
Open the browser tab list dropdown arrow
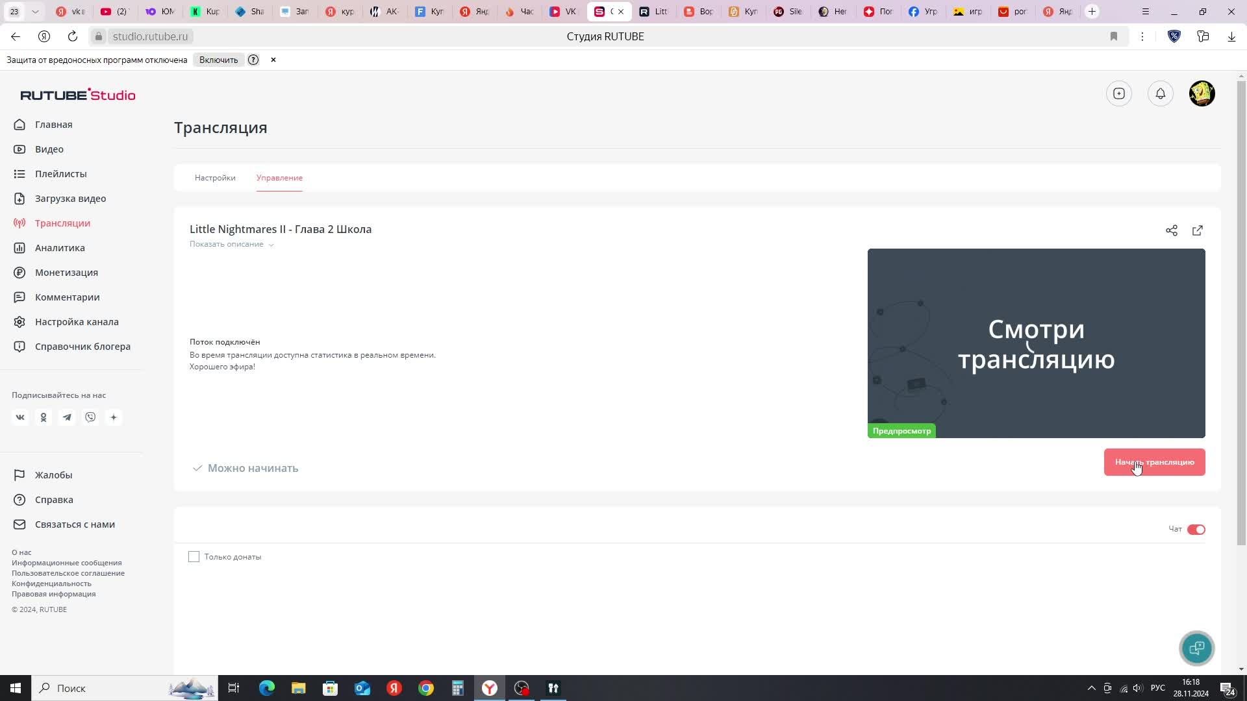(35, 12)
